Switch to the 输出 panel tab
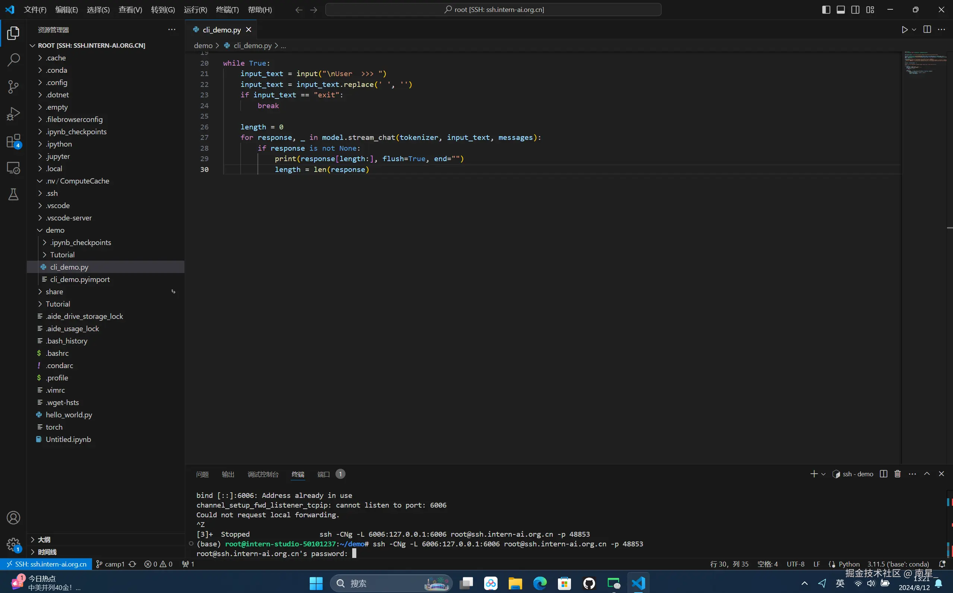 click(228, 474)
